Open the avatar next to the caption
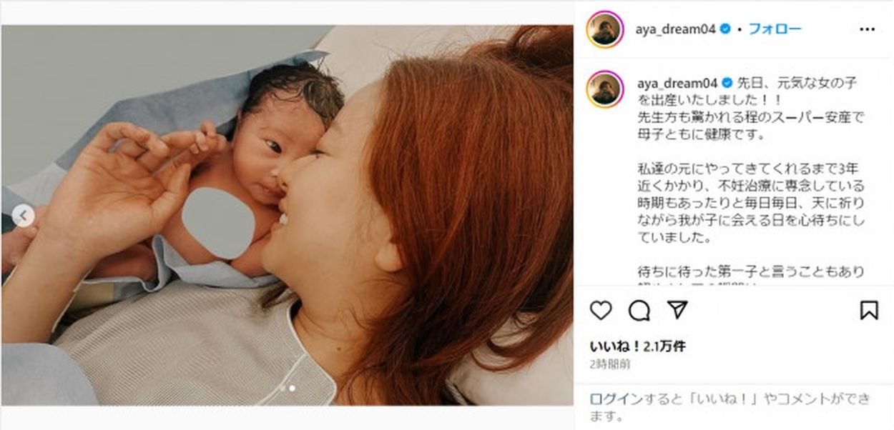894x430 pixels. (x=605, y=89)
